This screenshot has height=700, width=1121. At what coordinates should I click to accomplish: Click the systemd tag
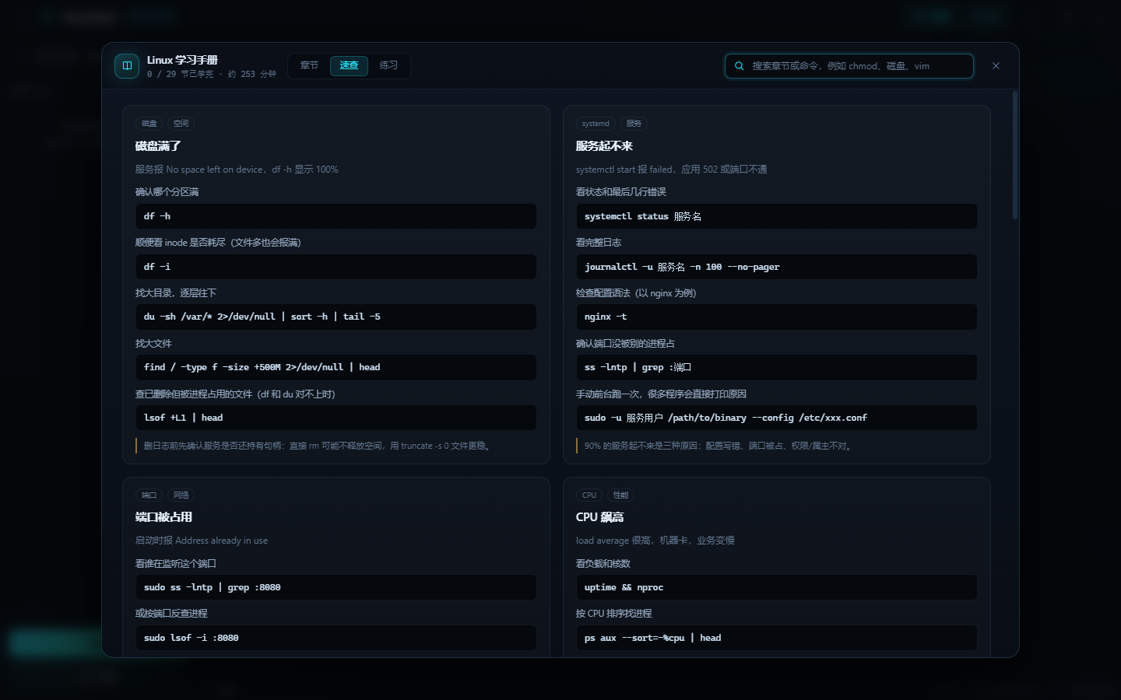[x=596, y=124]
